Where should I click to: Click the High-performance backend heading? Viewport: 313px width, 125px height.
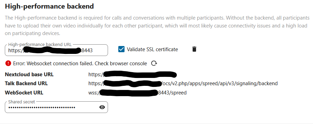49,6
